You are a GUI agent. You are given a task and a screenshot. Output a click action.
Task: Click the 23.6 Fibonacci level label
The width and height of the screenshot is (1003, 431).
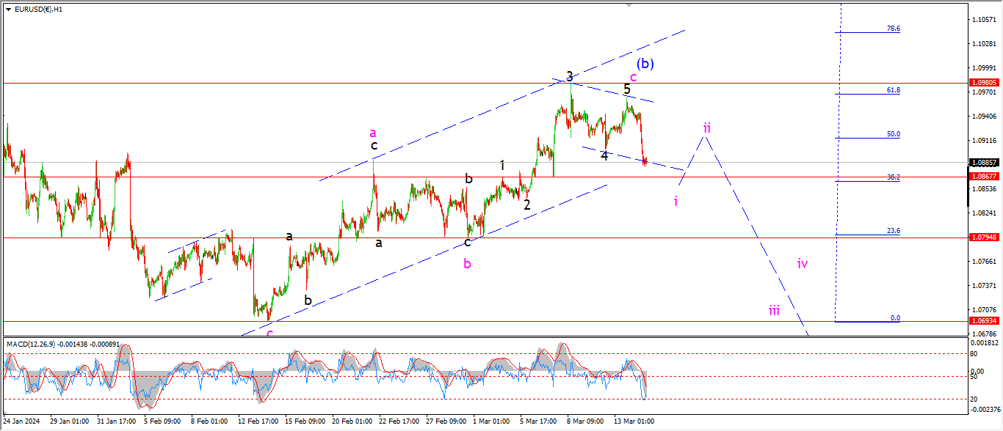tap(894, 230)
